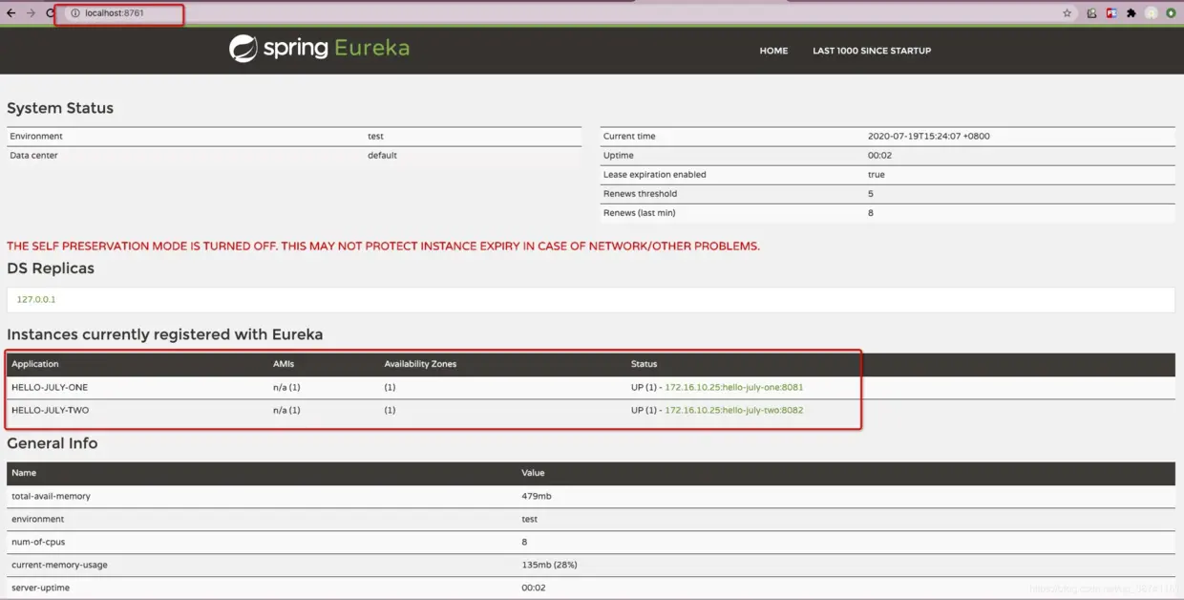Viewport: 1184px width, 600px height.
Task: Select the Renews threshold label
Action: (x=640, y=193)
